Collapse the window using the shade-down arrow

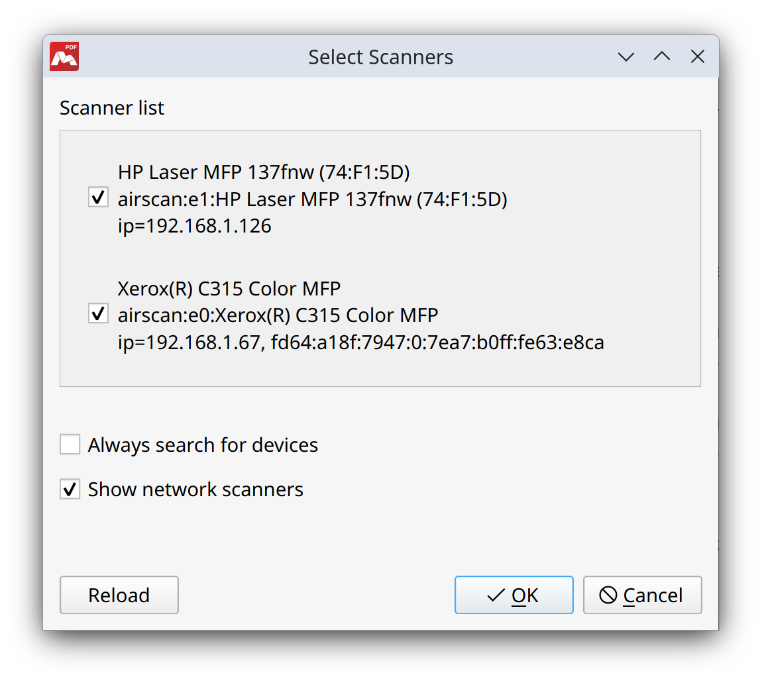[x=626, y=56]
